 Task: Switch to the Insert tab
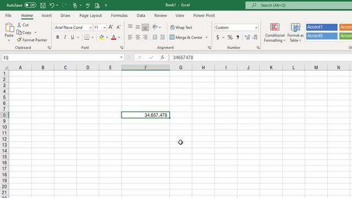point(46,15)
